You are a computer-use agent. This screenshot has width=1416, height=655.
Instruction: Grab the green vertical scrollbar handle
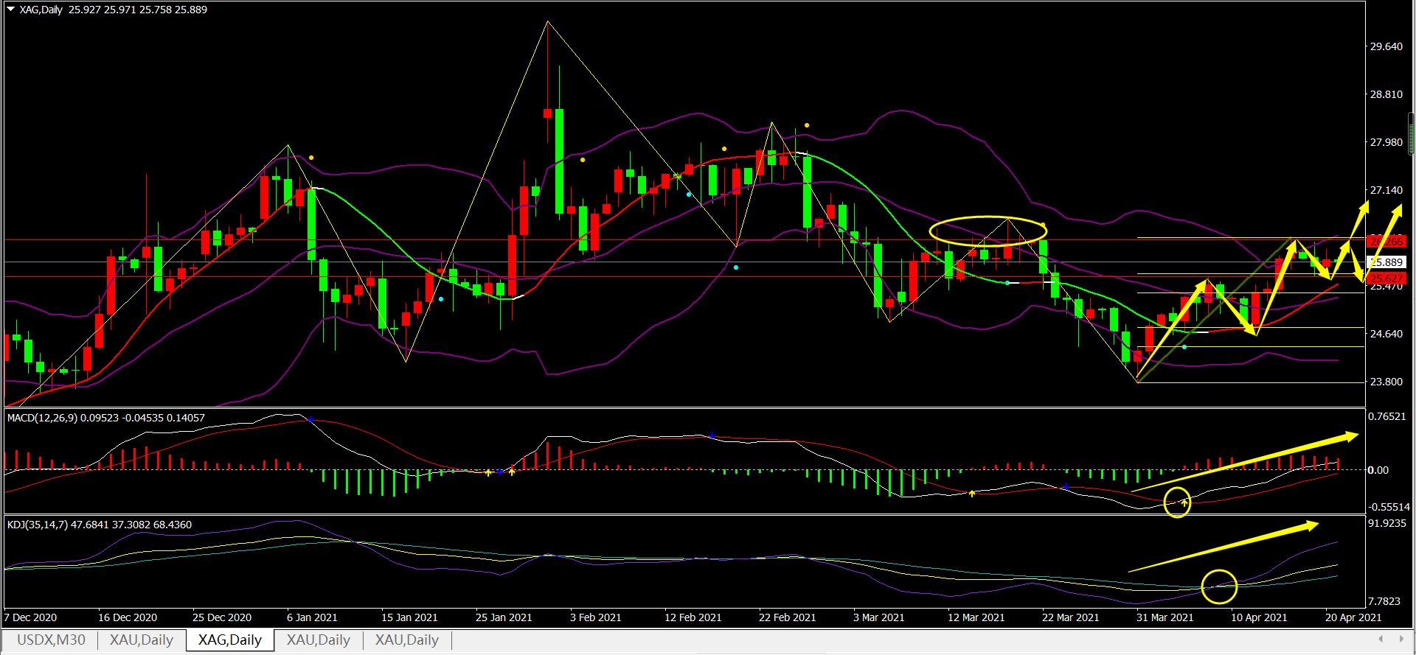(x=1411, y=134)
